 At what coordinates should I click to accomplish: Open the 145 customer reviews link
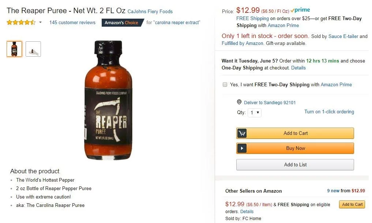[x=72, y=23]
